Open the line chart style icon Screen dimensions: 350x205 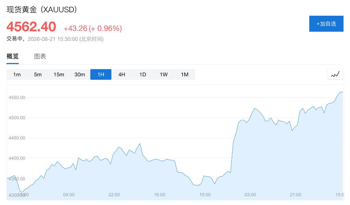(335, 74)
